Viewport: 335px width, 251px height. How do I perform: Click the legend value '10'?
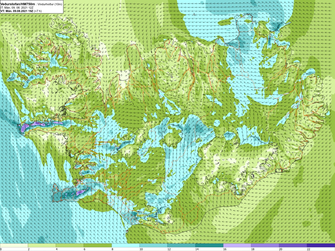click(x=141, y=249)
